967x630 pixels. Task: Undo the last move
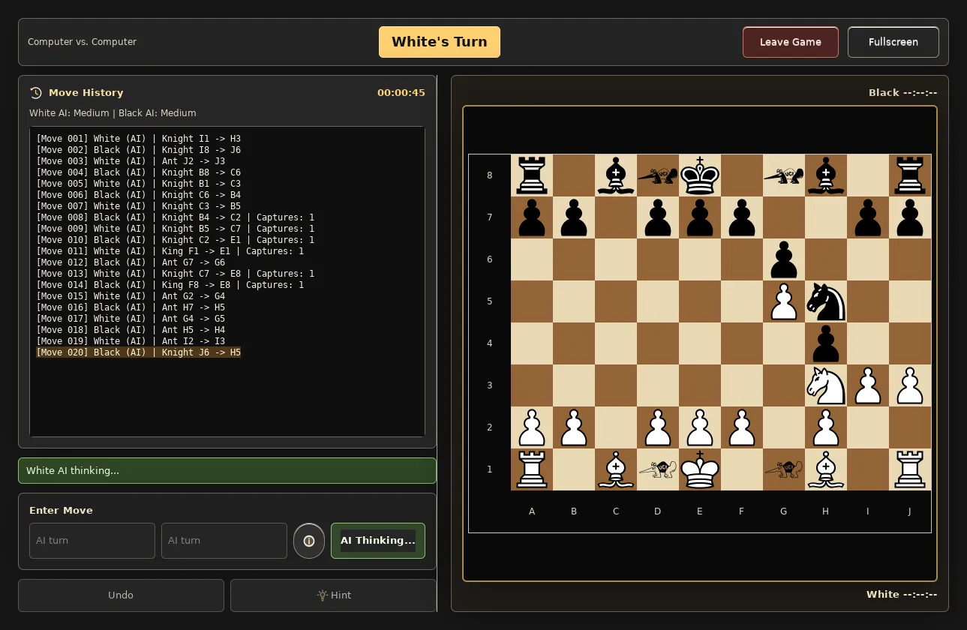point(121,595)
